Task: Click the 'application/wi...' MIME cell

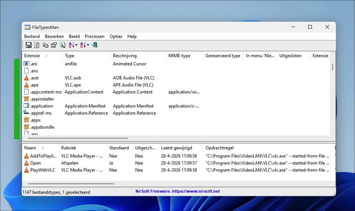Action: coord(184,92)
